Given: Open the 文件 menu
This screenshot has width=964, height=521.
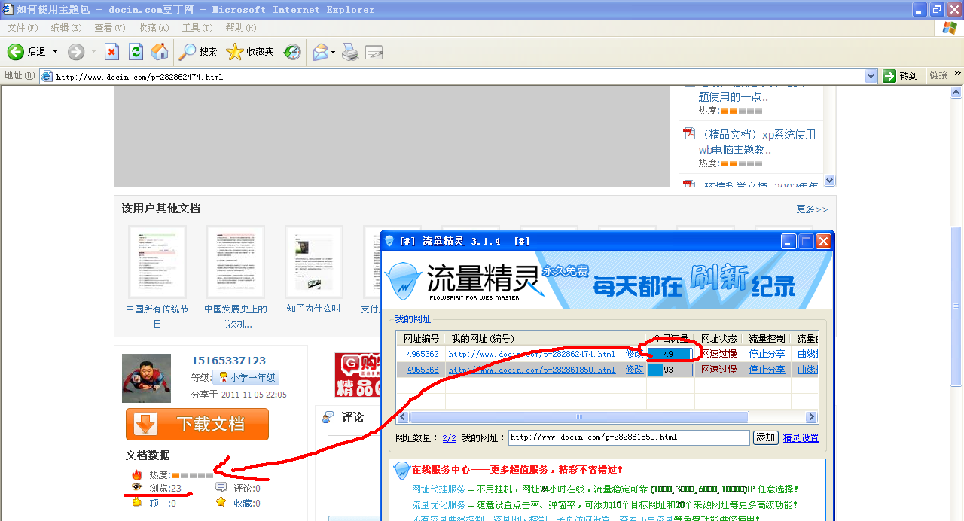Looking at the screenshot, I should tap(22, 28).
